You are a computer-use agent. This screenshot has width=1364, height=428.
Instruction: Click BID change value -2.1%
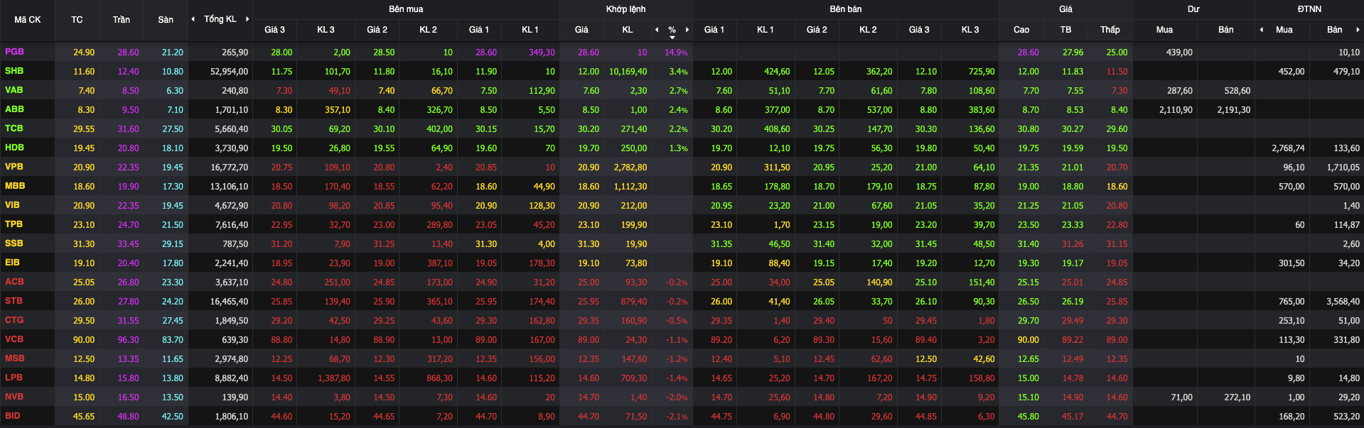point(677,417)
